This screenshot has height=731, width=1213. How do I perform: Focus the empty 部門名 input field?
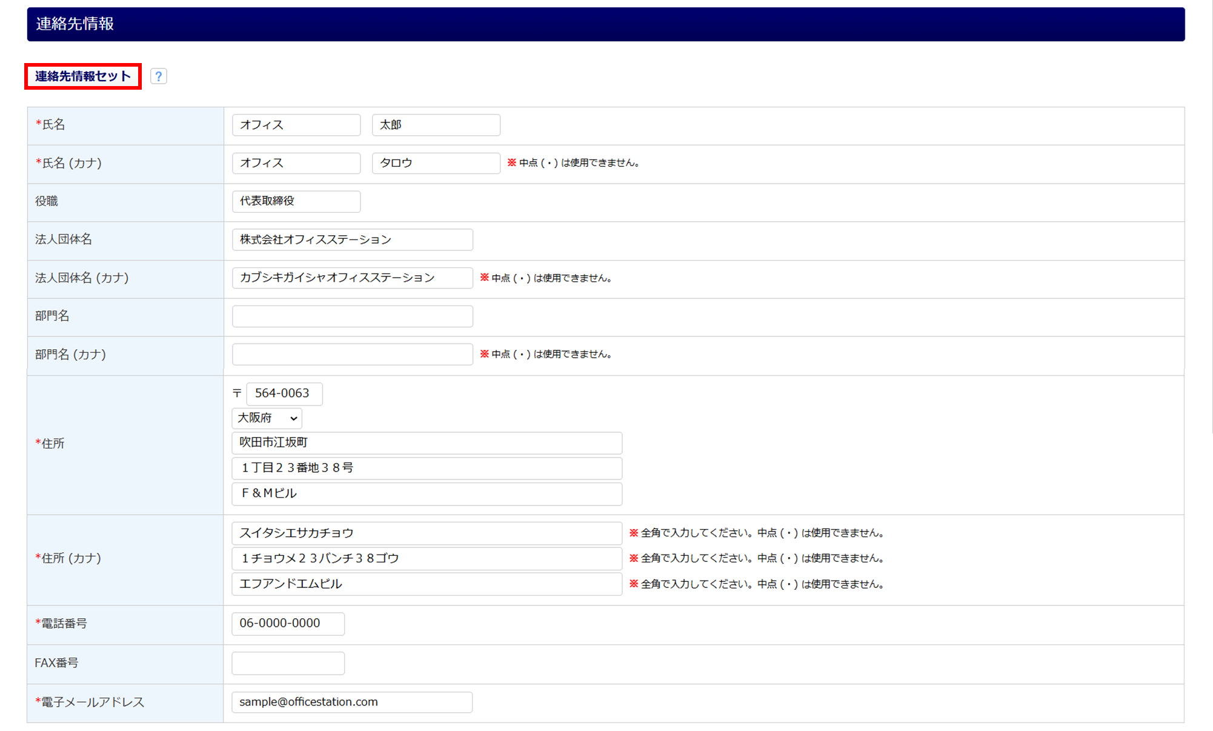tap(352, 316)
